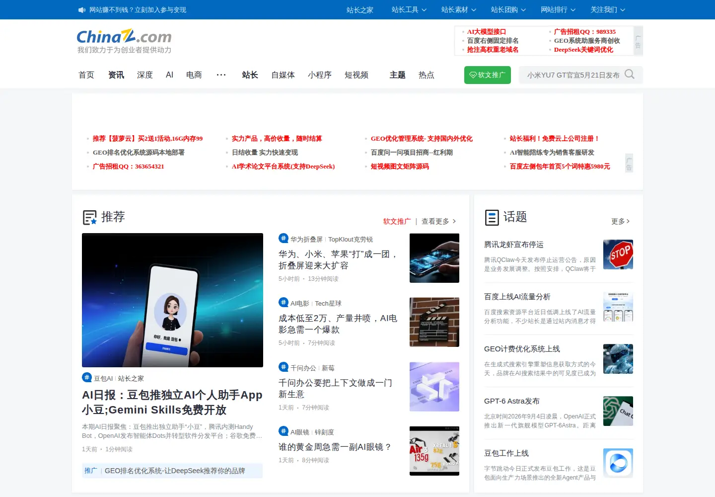This screenshot has height=497, width=715.
Task: Click the green 软文推广 button
Action: click(x=488, y=75)
